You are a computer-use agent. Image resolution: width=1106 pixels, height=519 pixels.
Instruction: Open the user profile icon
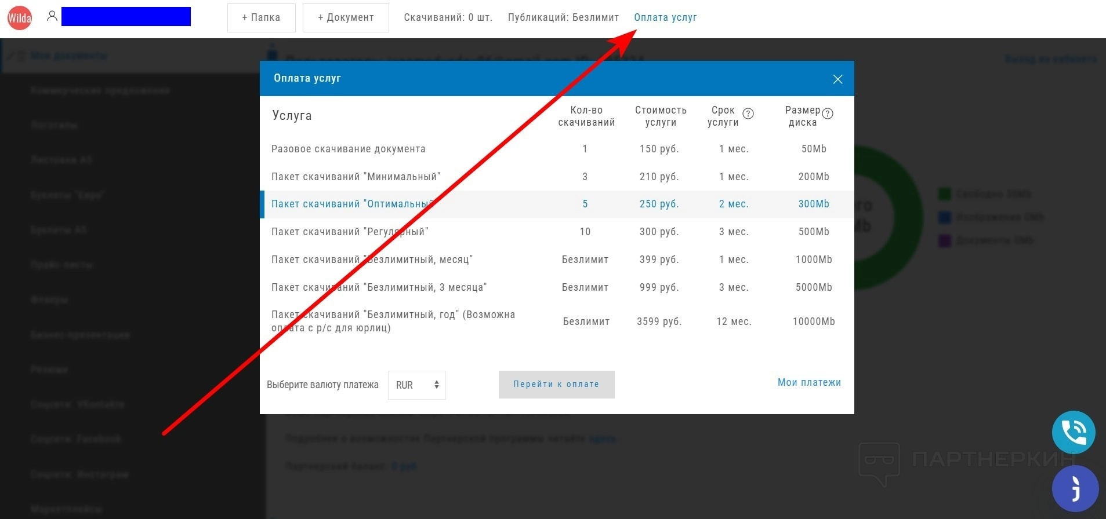point(52,16)
